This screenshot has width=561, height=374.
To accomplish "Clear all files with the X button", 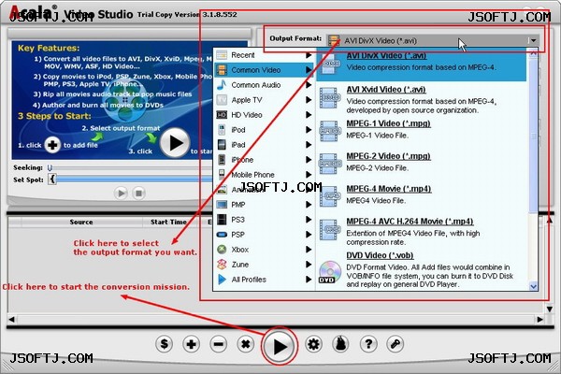I will coord(246,344).
